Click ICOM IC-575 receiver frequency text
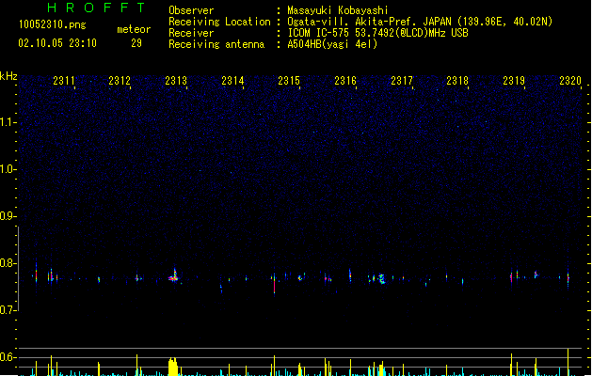 tap(377, 33)
